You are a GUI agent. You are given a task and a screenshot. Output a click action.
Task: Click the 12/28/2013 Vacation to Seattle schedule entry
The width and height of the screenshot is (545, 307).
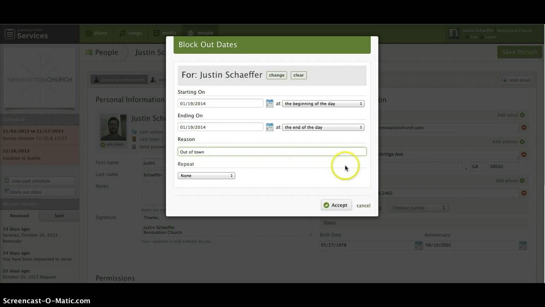(x=40, y=154)
